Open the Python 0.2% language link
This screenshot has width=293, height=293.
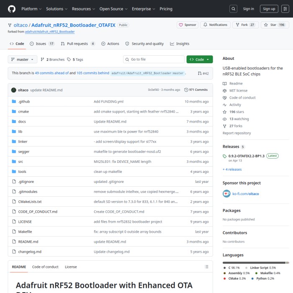(x=262, y=278)
